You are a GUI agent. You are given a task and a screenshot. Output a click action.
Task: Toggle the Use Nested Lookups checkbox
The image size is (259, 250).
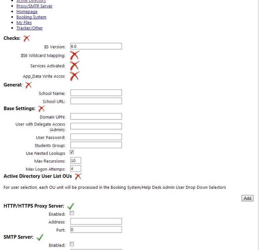[x=72, y=152]
